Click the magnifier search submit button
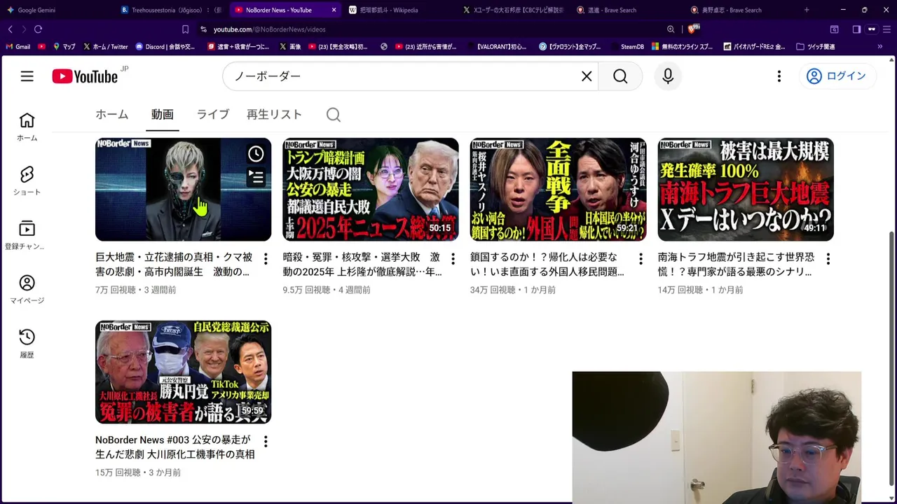This screenshot has height=504, width=897. (x=620, y=76)
